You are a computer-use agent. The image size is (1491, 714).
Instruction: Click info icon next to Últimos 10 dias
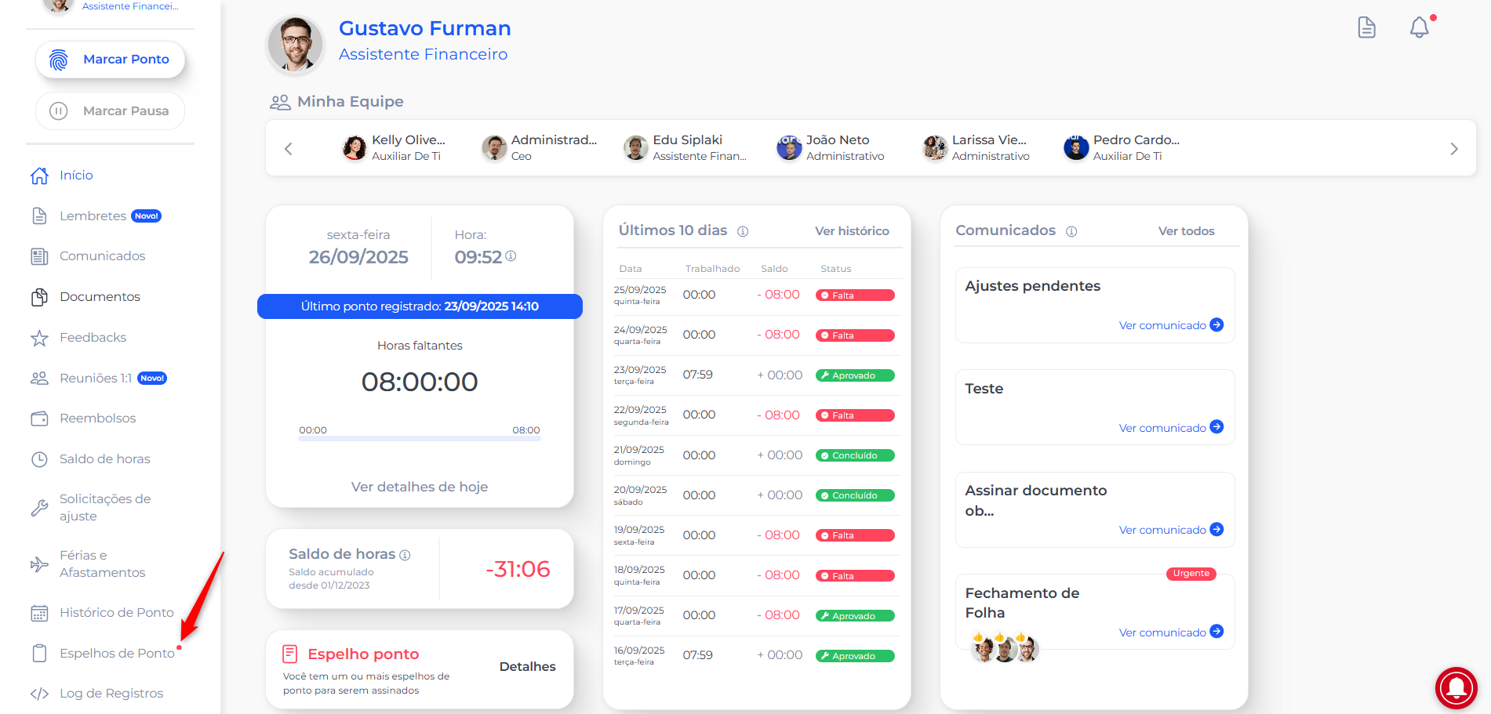743,231
